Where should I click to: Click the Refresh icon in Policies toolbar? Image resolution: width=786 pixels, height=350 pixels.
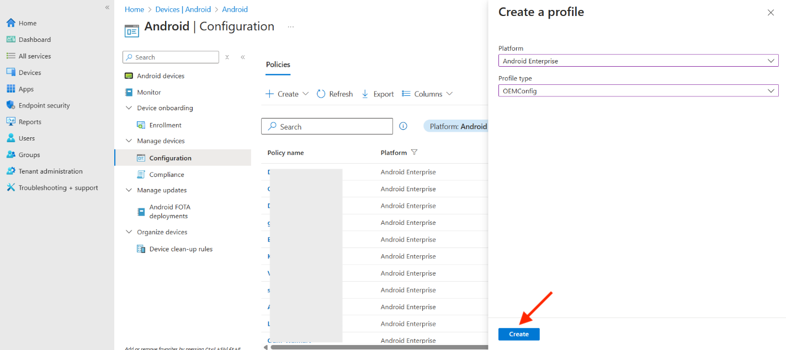321,94
